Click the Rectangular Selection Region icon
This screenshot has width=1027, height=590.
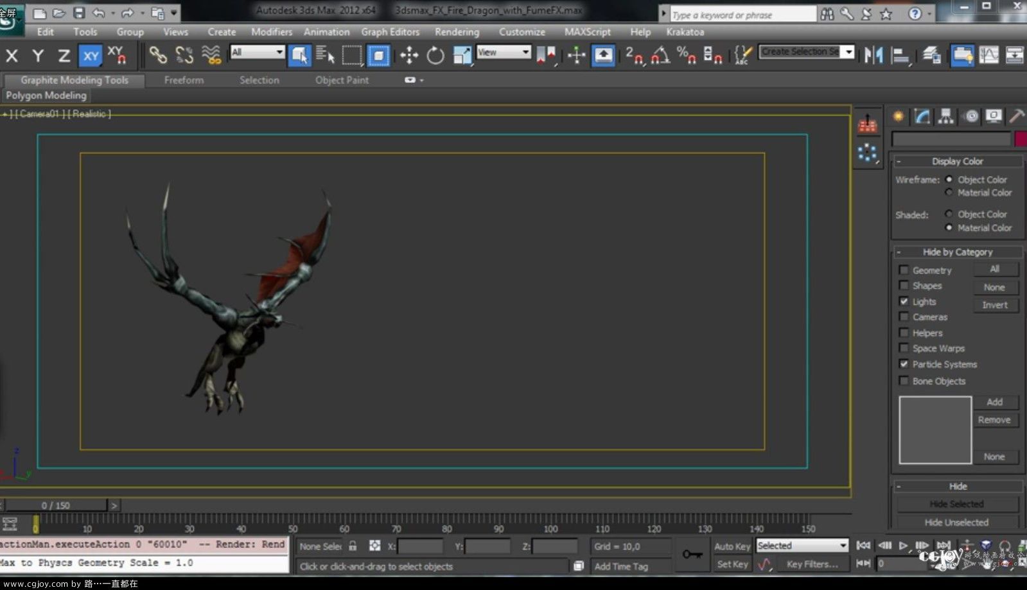pos(352,56)
